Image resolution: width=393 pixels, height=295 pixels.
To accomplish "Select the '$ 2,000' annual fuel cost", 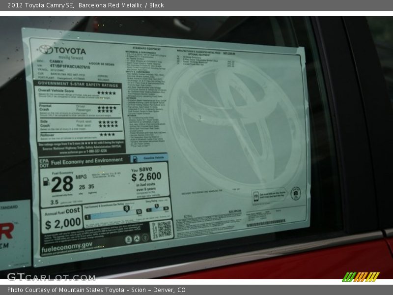I will point(63,223).
